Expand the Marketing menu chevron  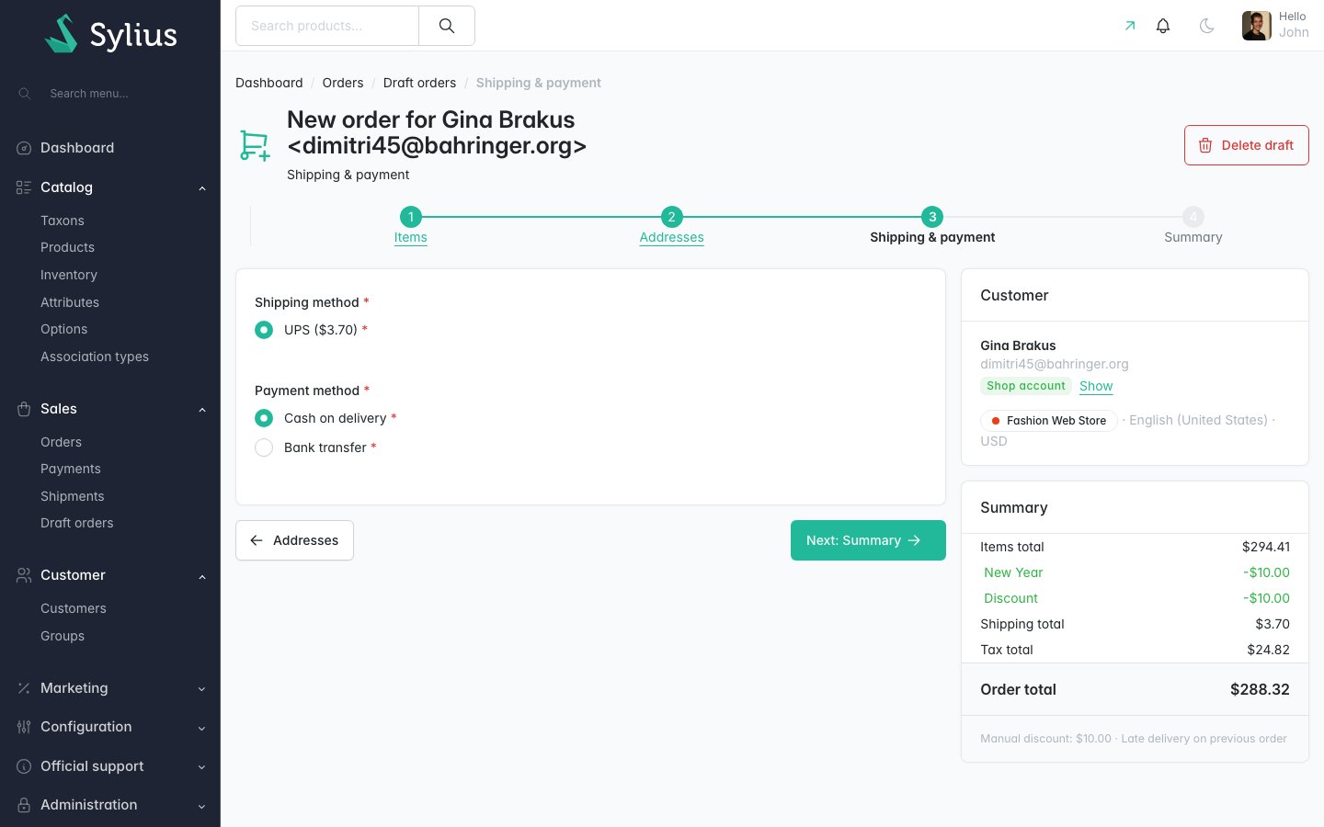click(202, 689)
